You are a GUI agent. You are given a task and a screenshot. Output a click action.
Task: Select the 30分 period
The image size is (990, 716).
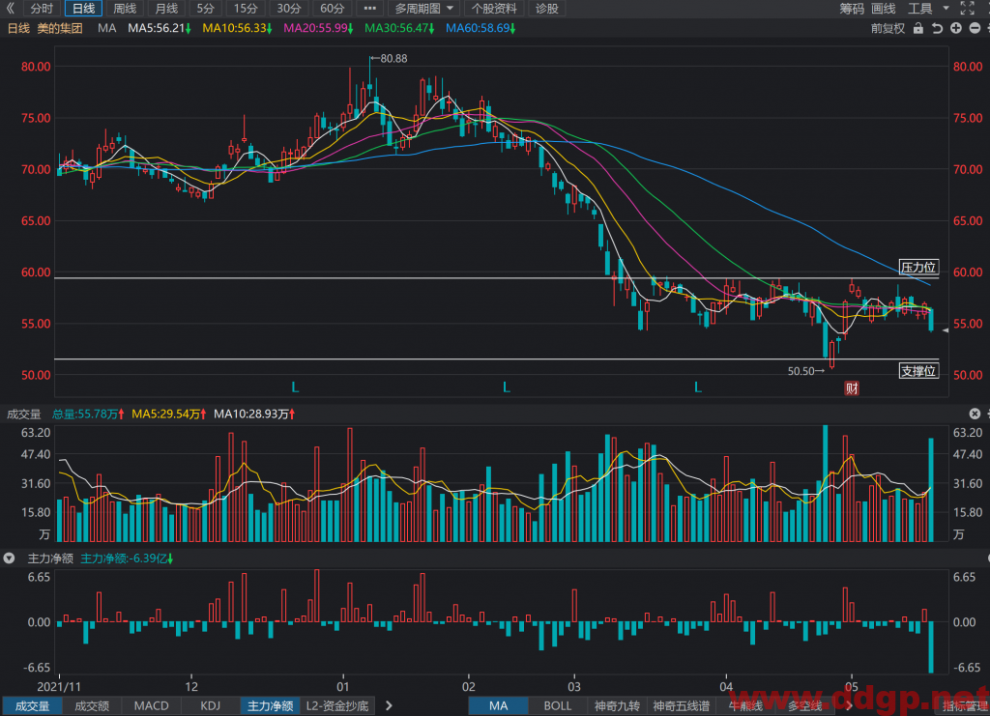pos(288,8)
